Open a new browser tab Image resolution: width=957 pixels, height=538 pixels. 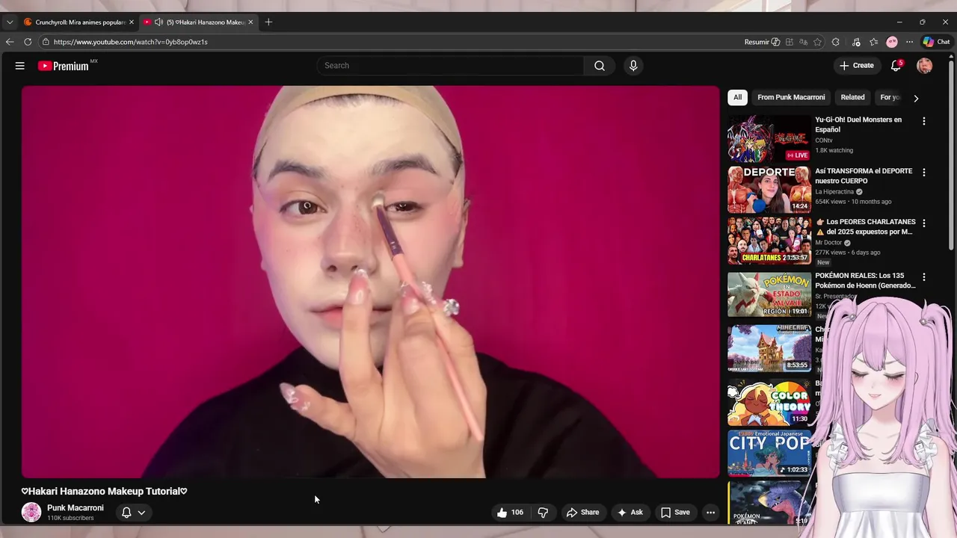268,22
